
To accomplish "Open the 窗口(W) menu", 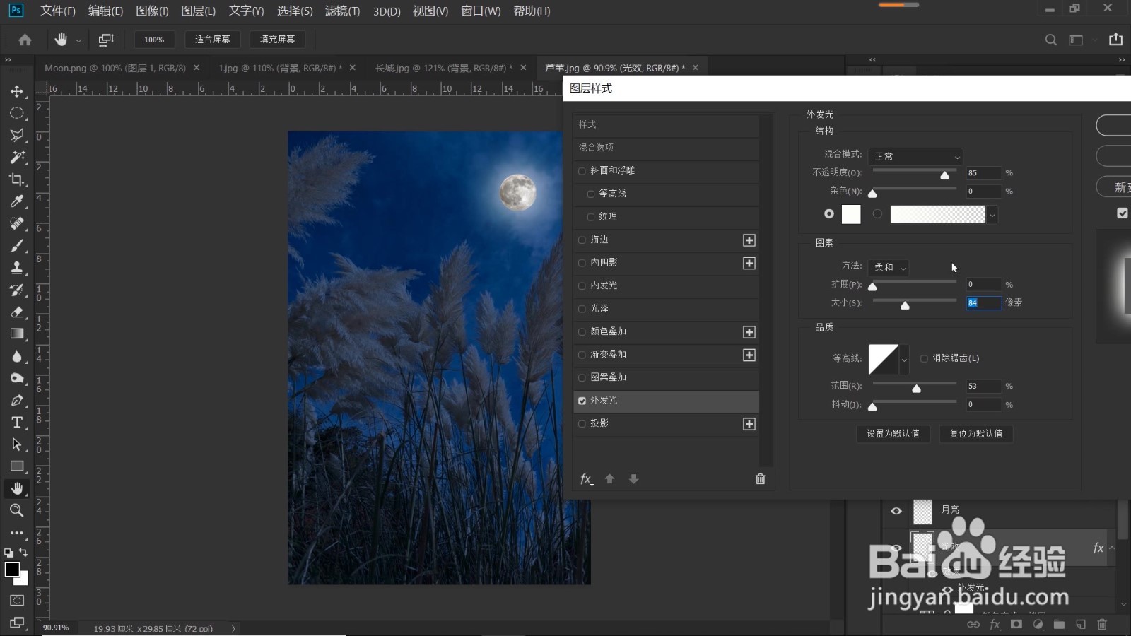I will [x=481, y=11].
